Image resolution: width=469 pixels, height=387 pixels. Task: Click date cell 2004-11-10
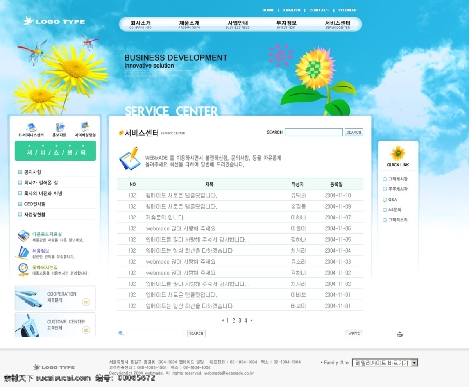pyautogui.click(x=338, y=196)
